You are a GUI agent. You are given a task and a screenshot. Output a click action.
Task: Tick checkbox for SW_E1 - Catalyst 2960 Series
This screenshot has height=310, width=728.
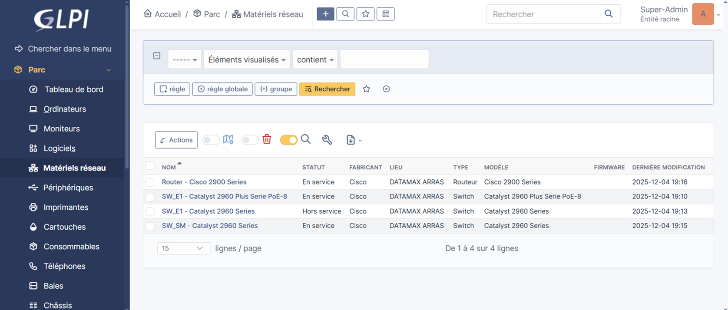click(x=150, y=212)
